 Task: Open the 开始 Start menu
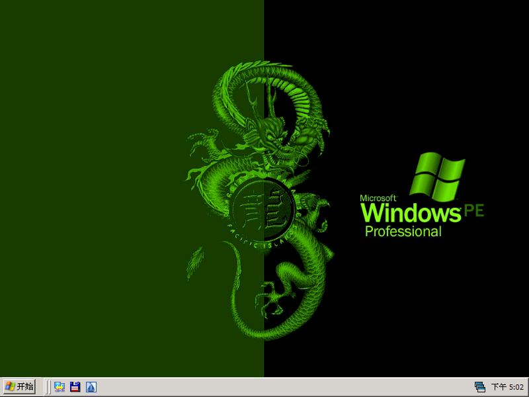(19, 386)
